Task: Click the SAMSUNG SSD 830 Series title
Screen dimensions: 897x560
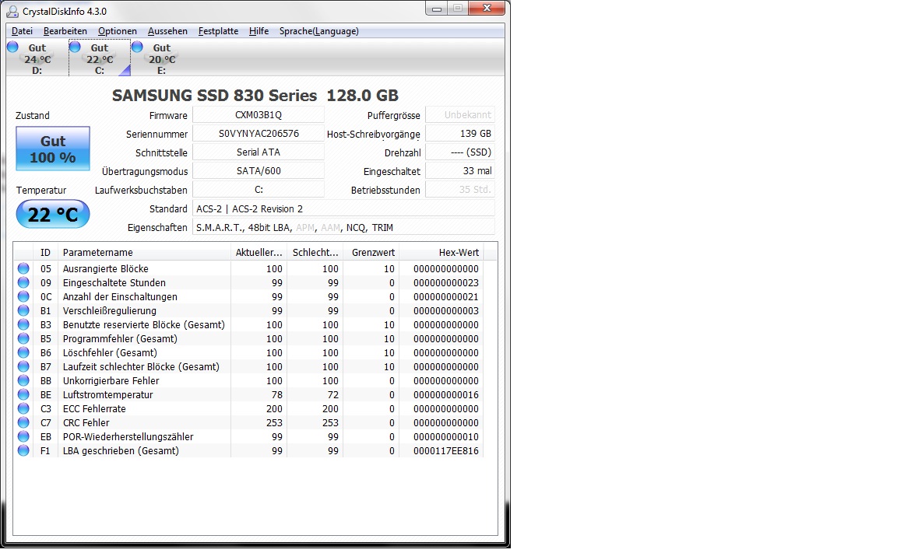Action: coord(255,96)
